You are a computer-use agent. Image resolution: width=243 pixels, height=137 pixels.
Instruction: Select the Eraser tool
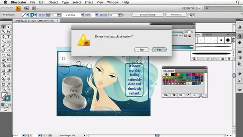[x=9, y=50]
